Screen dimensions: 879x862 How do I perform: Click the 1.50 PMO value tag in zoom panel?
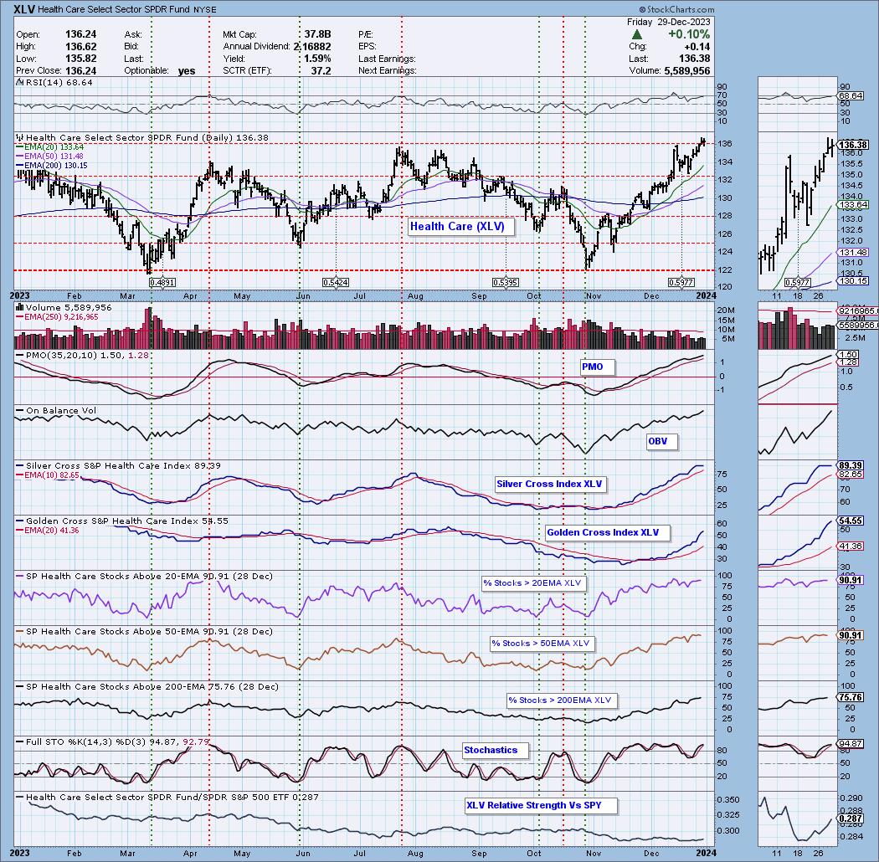coord(847,354)
